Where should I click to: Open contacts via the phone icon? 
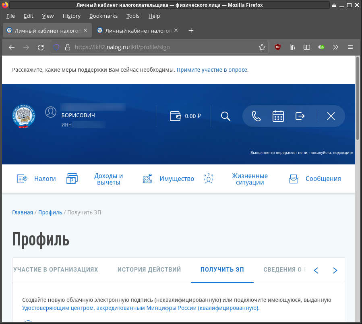pos(256,116)
